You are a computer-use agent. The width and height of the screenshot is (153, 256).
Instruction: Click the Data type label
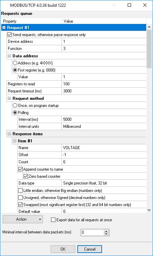pos(26,183)
